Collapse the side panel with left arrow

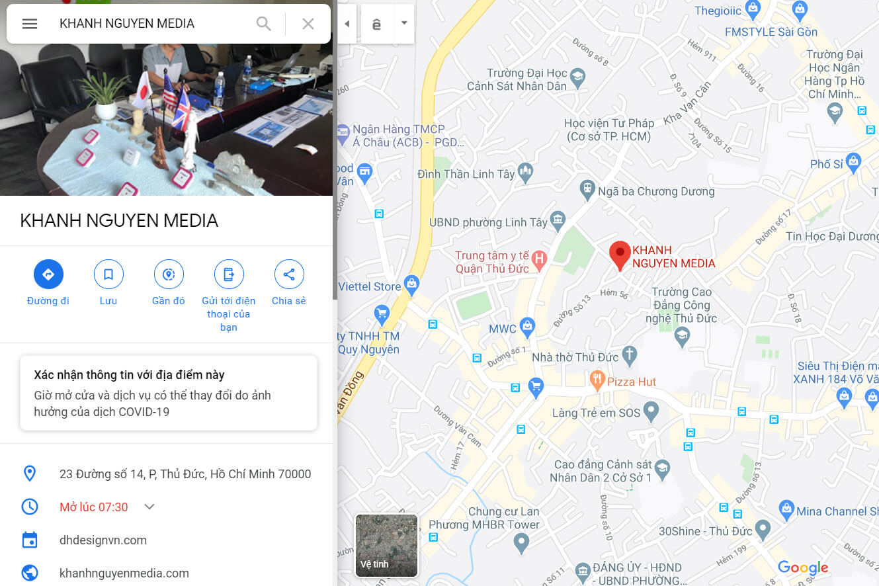click(x=347, y=24)
